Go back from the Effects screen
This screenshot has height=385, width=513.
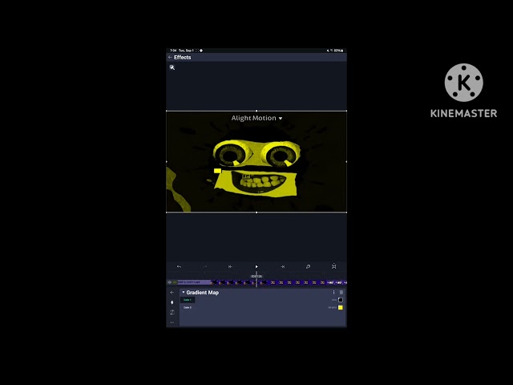pyautogui.click(x=170, y=57)
